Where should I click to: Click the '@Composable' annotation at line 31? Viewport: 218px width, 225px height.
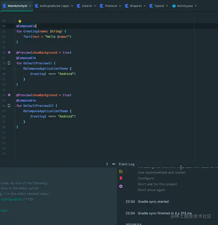click(x=26, y=26)
